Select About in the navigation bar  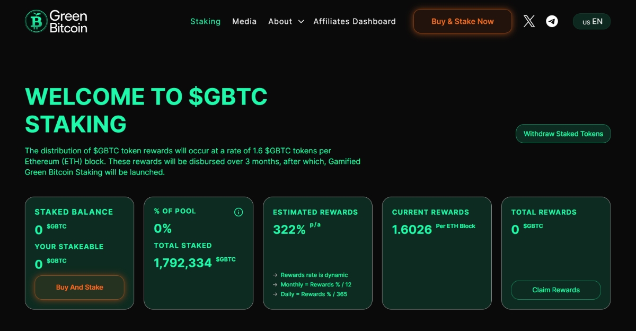[280, 21]
